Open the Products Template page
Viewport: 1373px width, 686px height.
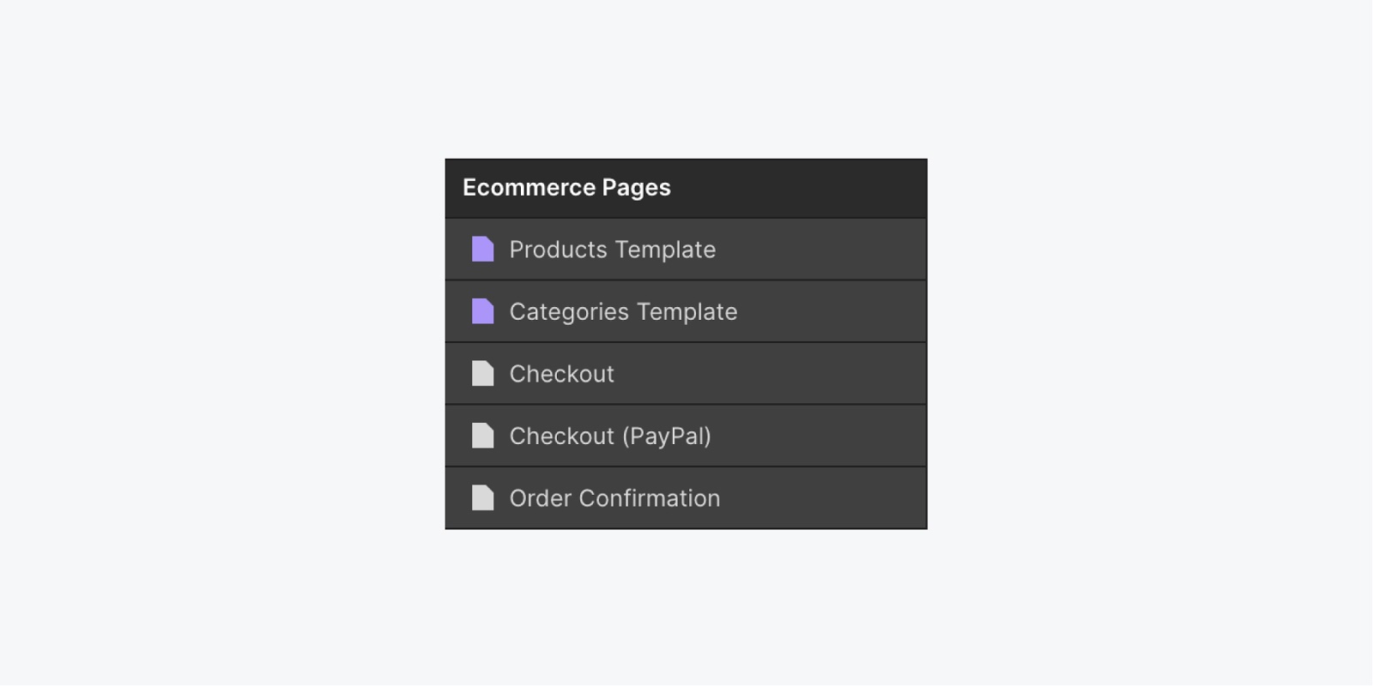coord(686,250)
